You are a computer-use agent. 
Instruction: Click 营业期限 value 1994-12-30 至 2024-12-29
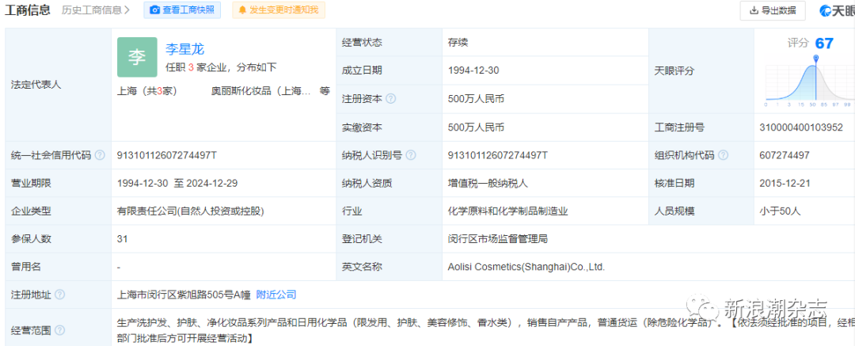[x=177, y=184]
